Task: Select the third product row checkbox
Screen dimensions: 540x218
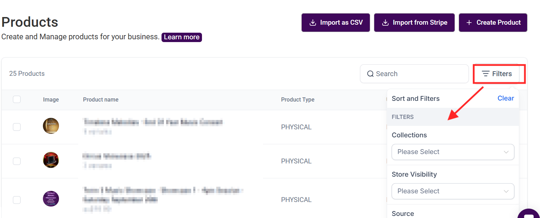Action: point(17,200)
